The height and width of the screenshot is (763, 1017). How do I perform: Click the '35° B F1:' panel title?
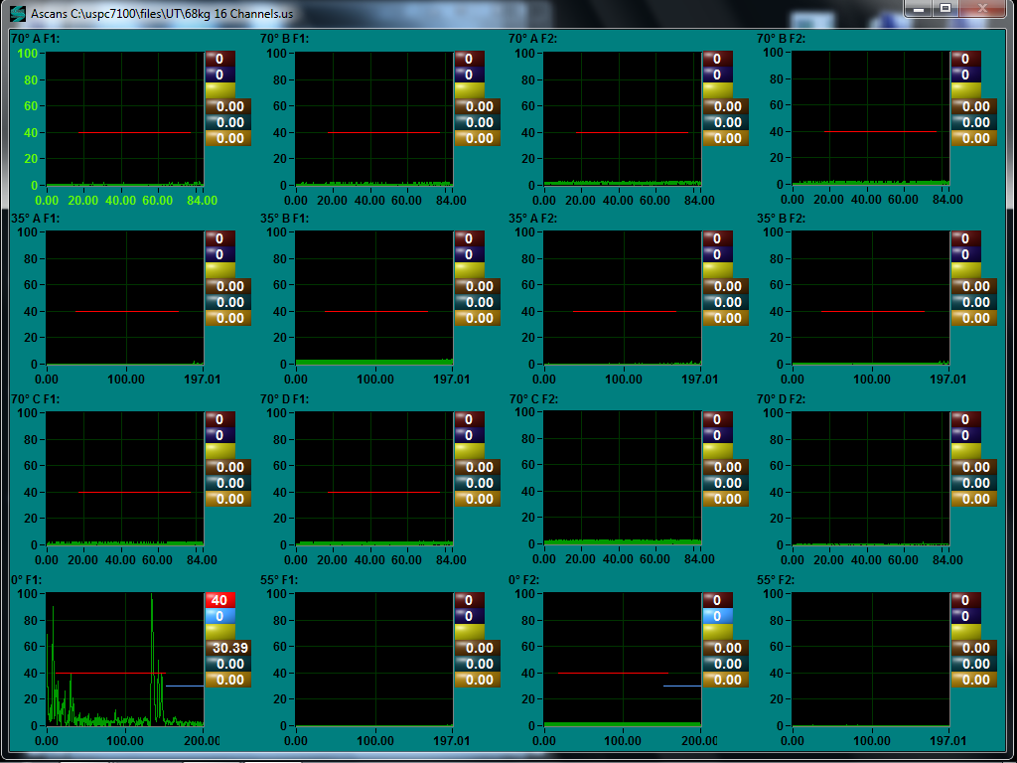pos(284,219)
